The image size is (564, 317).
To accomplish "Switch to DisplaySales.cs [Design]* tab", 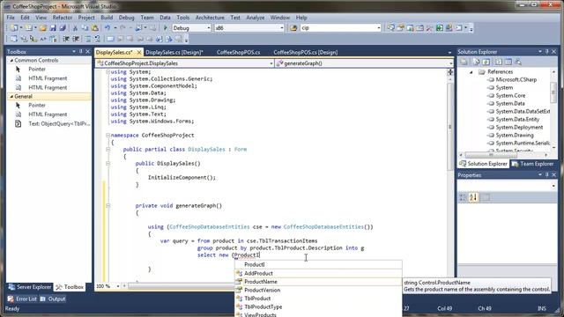I will pyautogui.click(x=174, y=53).
